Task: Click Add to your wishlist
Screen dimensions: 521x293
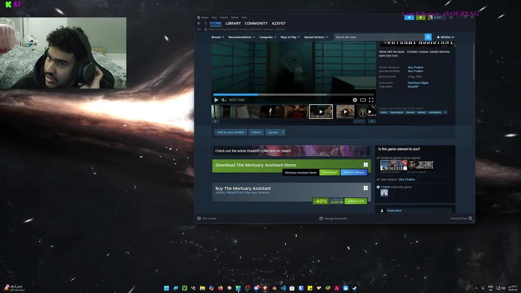Action: click(231, 132)
